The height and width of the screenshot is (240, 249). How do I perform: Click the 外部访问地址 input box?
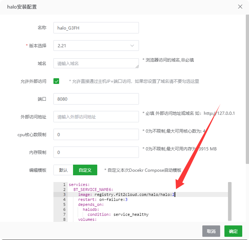pyautogui.click(x=96, y=117)
